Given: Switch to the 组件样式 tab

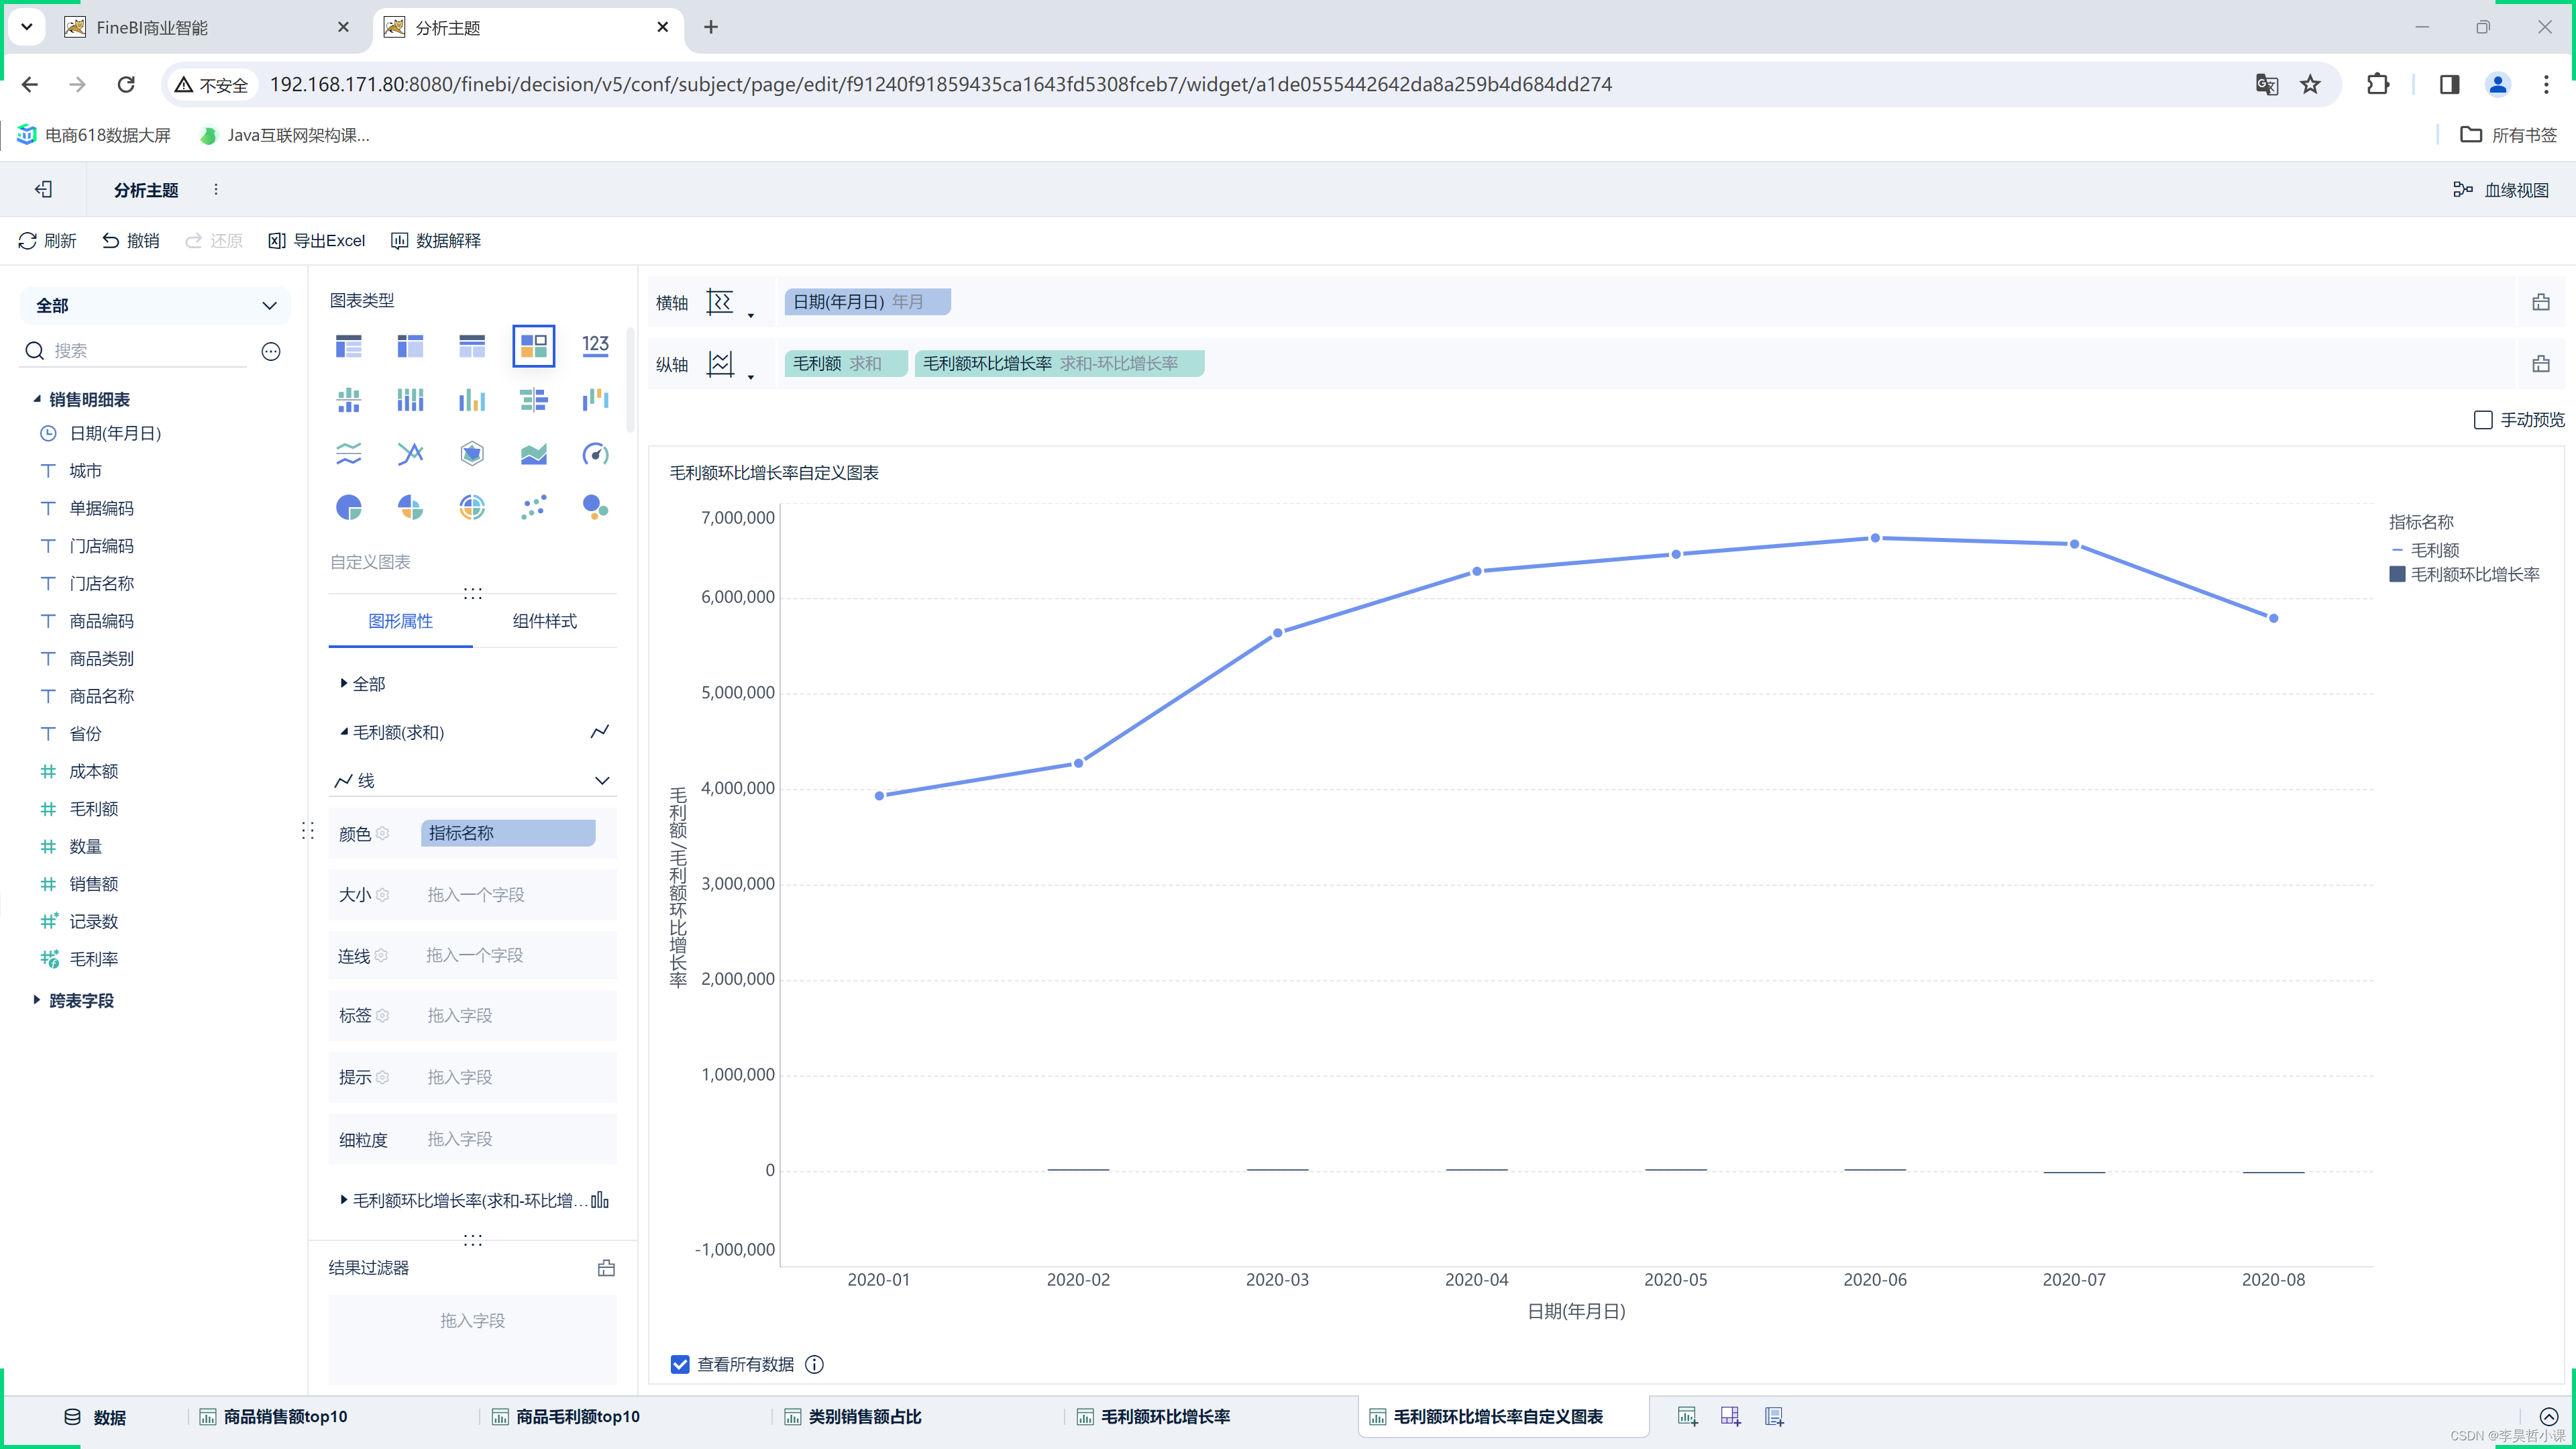Looking at the screenshot, I should (x=544, y=621).
